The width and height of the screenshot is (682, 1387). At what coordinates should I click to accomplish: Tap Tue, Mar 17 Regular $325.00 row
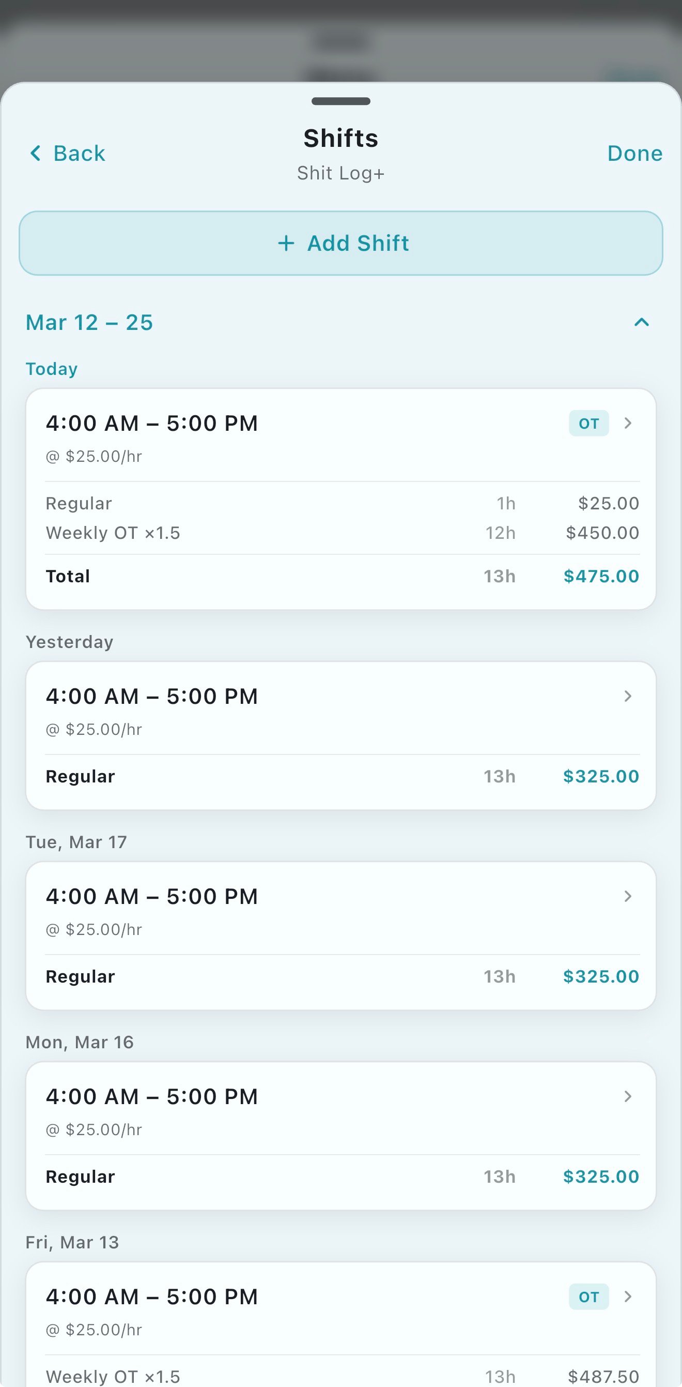(342, 977)
